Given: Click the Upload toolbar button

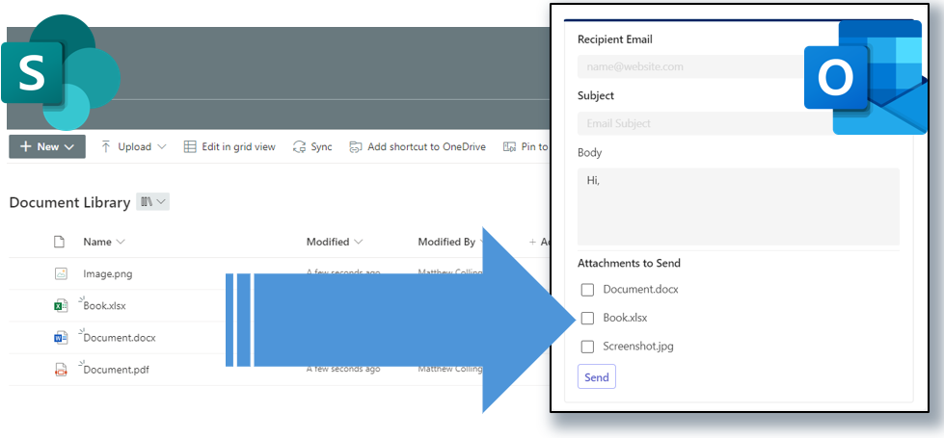Looking at the screenshot, I should click(134, 146).
